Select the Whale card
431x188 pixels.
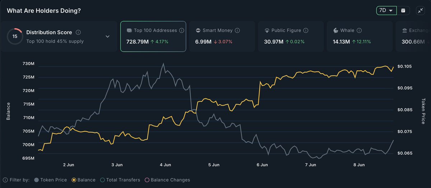360,36
